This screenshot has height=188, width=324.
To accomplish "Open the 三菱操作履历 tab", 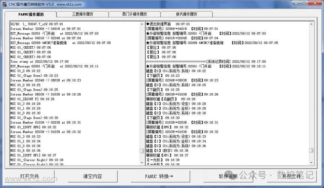I will point(82,14).
